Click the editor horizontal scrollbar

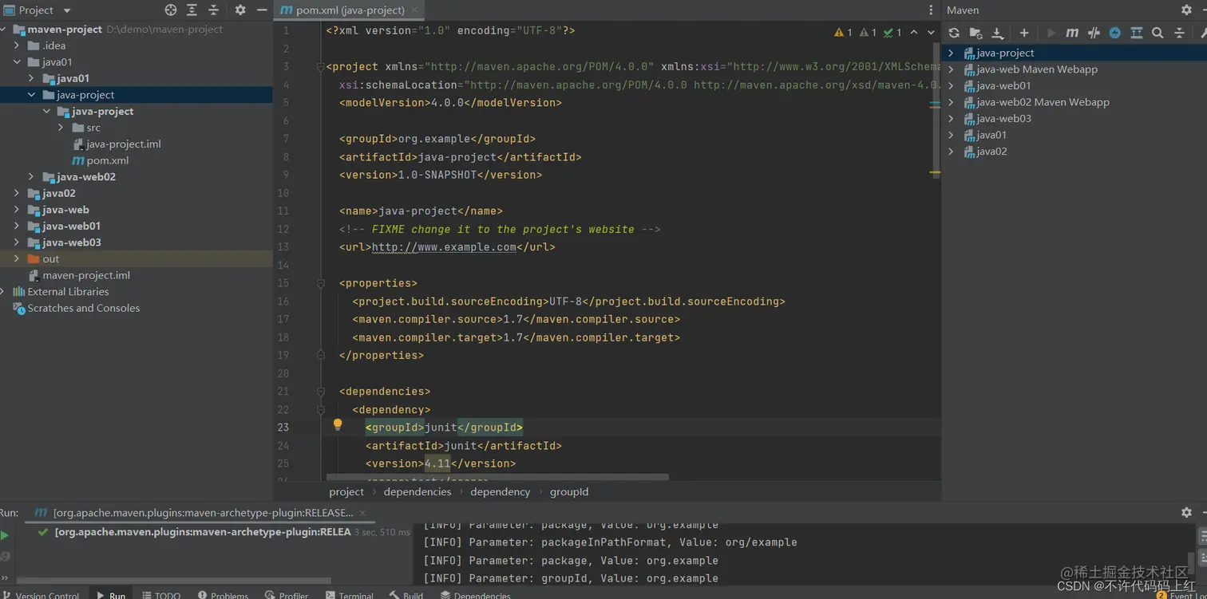tap(497, 478)
